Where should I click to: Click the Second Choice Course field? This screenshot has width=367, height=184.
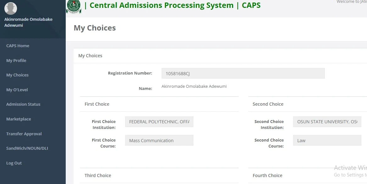pos(327,141)
